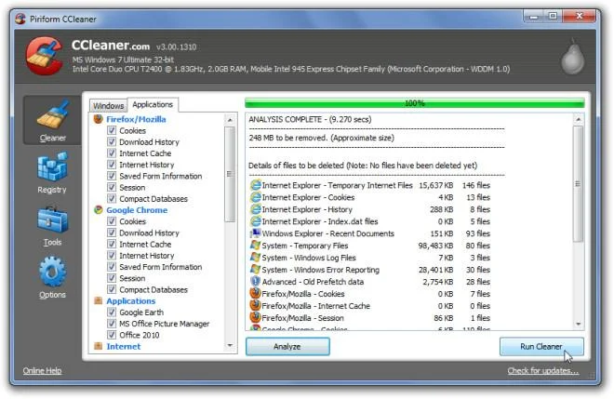Open the Online Help link

pyautogui.click(x=42, y=370)
